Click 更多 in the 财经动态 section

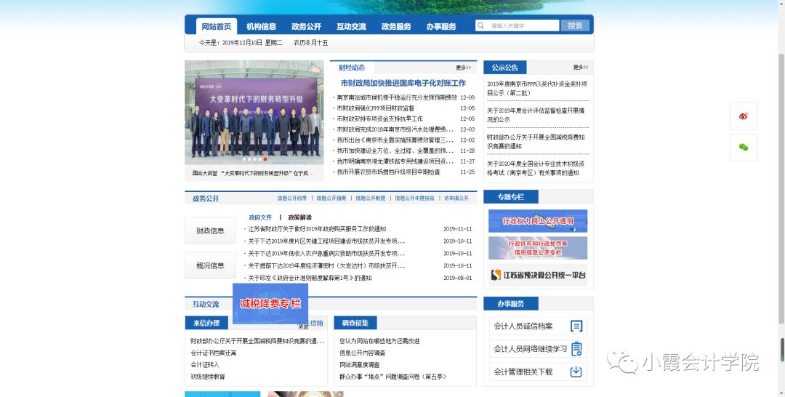click(463, 68)
